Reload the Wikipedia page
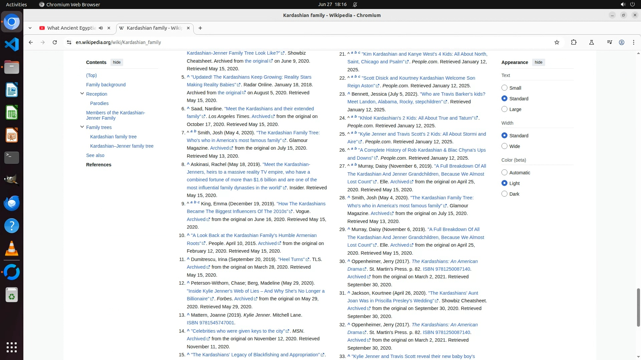The height and width of the screenshot is (360, 641). pos(55,42)
